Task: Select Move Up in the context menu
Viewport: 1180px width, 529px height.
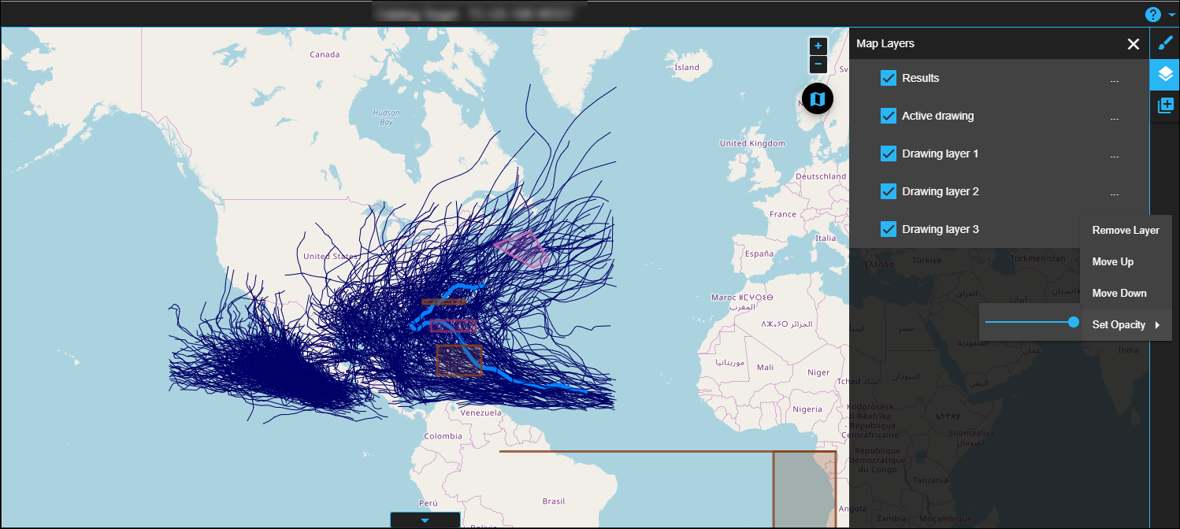Action: tap(1112, 262)
